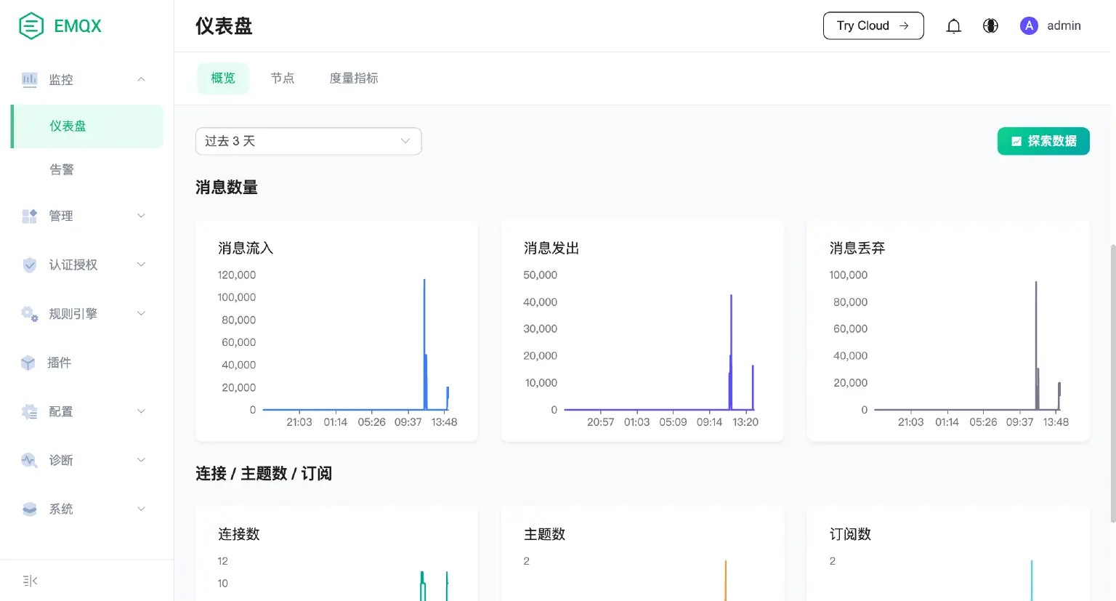
Task: Switch to the 度量指标 tab
Action: (354, 78)
